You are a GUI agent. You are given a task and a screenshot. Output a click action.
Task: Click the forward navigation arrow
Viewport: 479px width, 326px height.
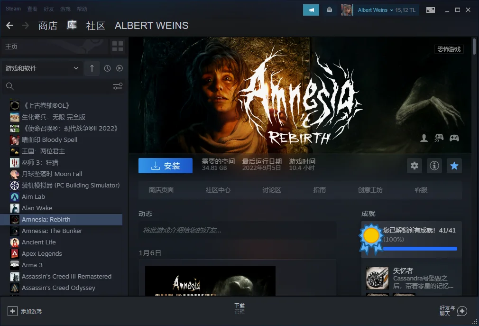click(25, 25)
